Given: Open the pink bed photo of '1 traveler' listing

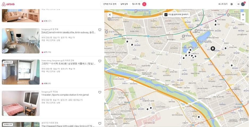Looking at the screenshot, I should click(x=21, y=103).
